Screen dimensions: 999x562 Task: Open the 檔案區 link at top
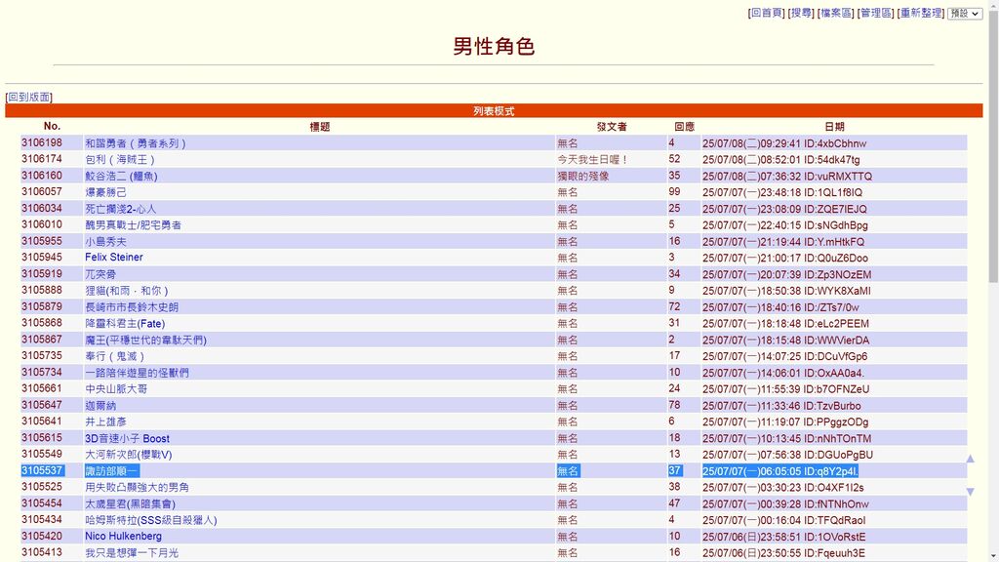tap(836, 13)
